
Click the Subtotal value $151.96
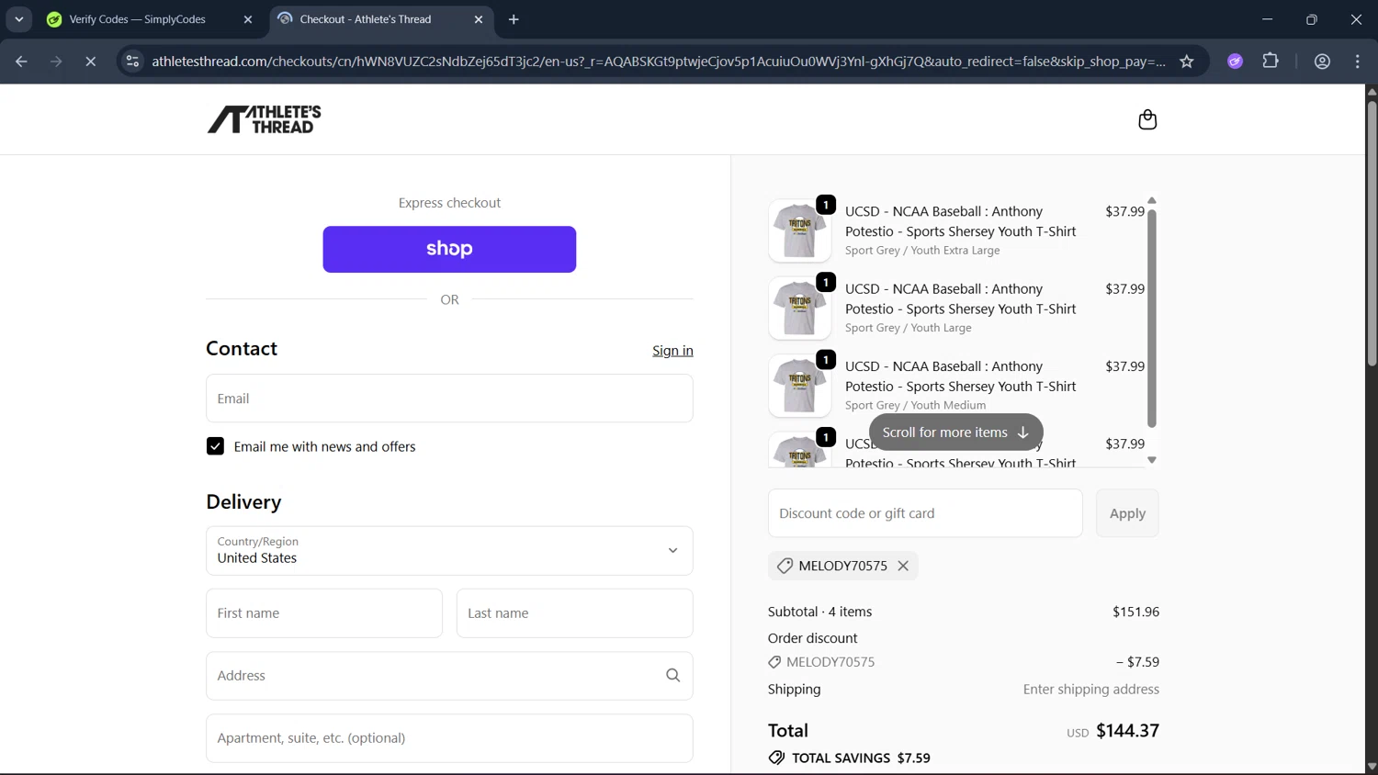click(x=1135, y=612)
